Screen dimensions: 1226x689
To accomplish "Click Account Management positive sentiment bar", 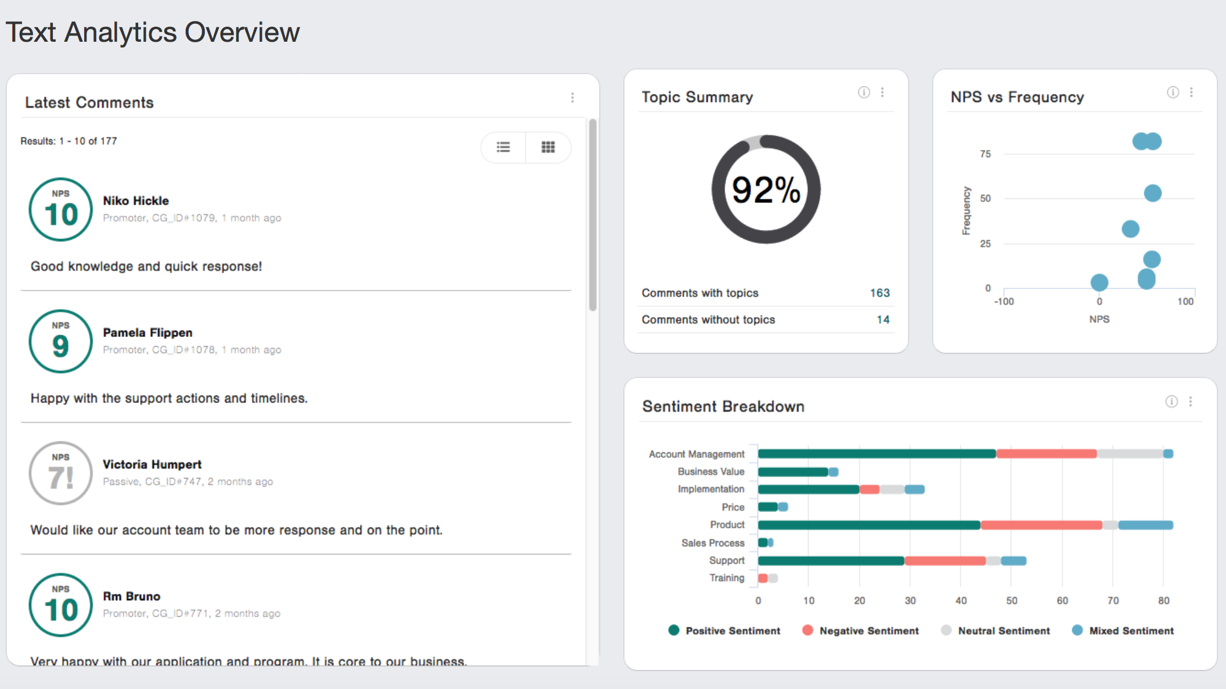I will [877, 454].
